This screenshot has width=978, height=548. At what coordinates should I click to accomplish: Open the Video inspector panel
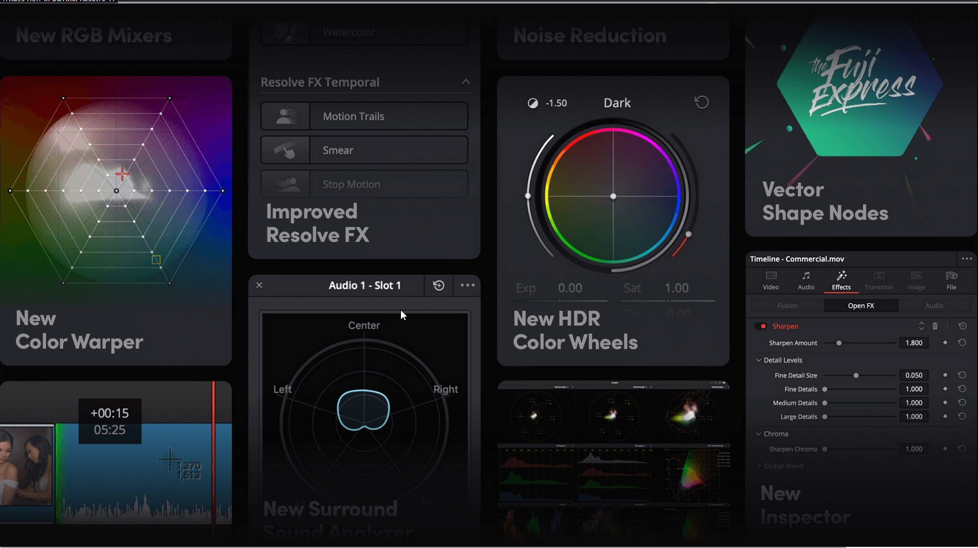pos(770,280)
